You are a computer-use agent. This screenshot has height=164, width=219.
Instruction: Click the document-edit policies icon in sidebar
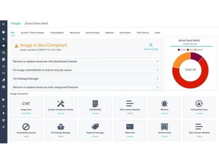pyautogui.click(x=4, y=100)
